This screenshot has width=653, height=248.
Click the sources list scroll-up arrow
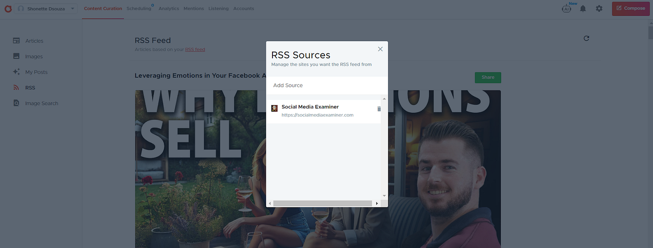pyautogui.click(x=385, y=99)
